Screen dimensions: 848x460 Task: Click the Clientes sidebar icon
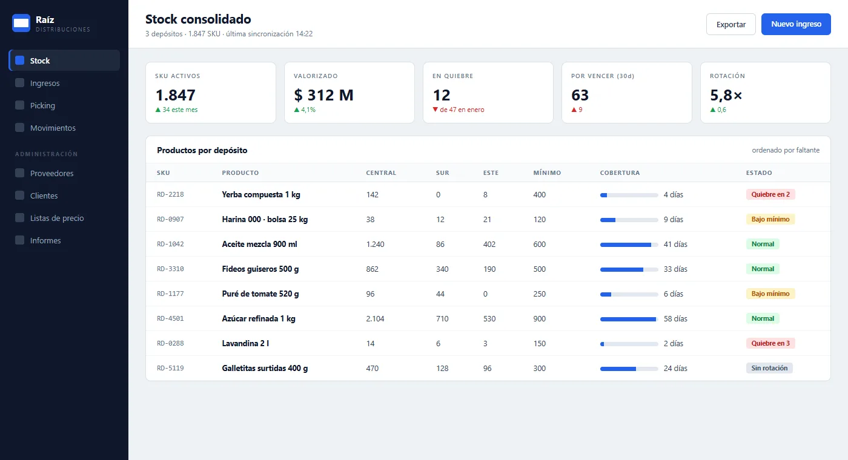(19, 195)
